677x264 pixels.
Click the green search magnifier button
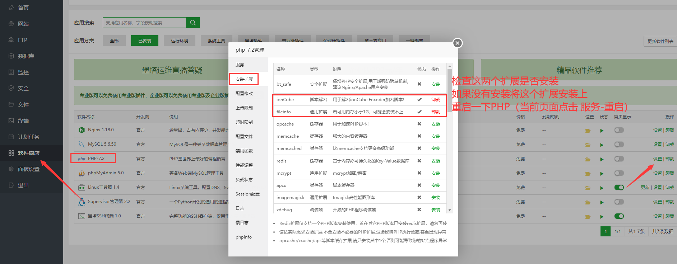pyautogui.click(x=193, y=23)
